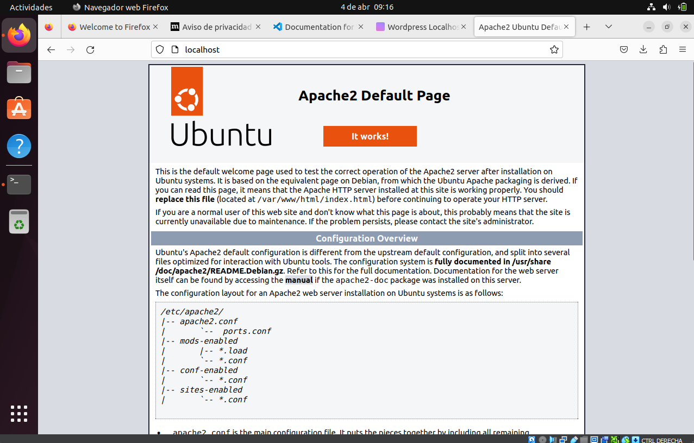The image size is (694, 443).
Task: Show applications grid from the dock
Action: [19, 414]
